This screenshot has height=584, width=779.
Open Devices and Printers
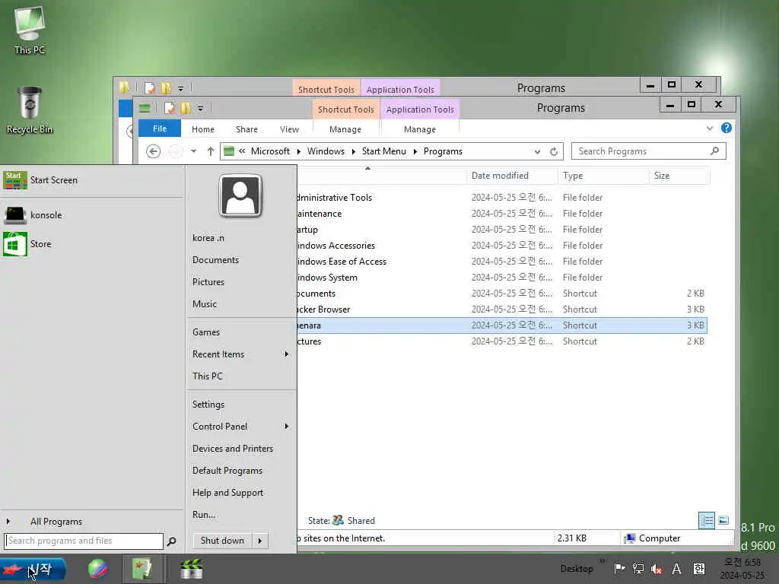pyautogui.click(x=233, y=449)
